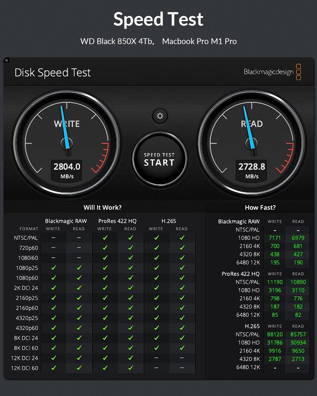Image resolution: width=317 pixels, height=396 pixels.
Task: Click H.265 1080 HD read value 30934
Action: pos(298,342)
